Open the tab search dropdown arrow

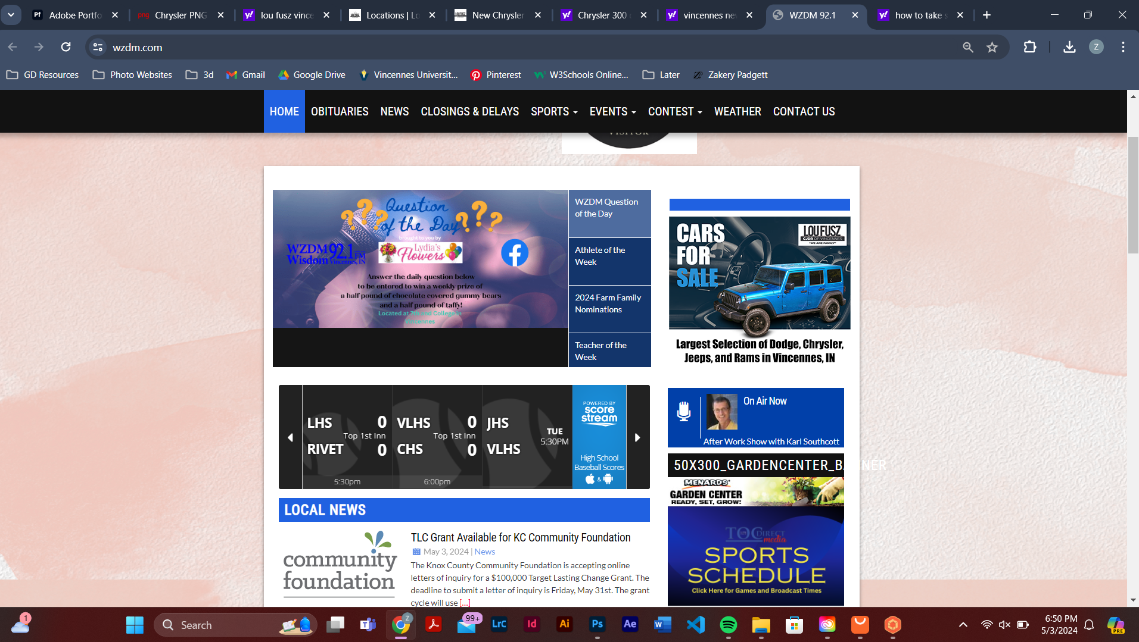[x=11, y=15]
